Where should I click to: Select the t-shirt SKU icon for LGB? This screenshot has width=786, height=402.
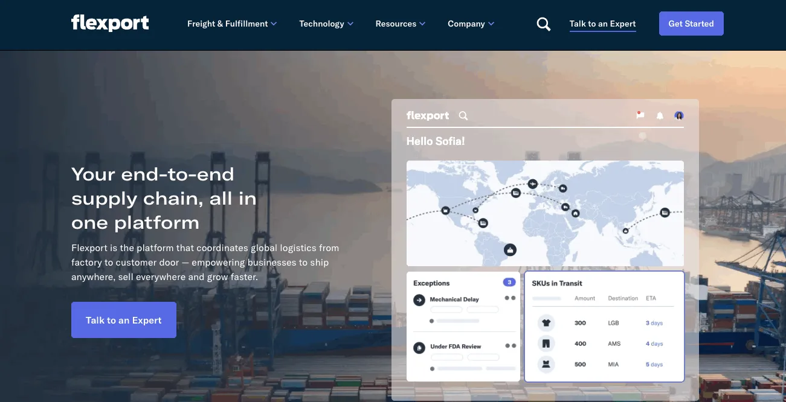[x=546, y=323]
